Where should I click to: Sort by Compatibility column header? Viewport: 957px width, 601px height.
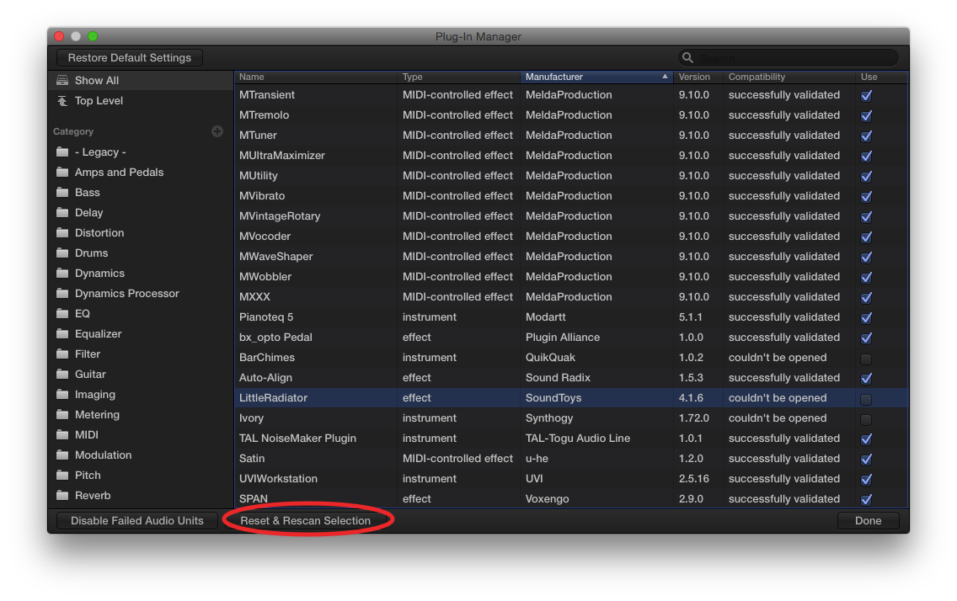click(789, 77)
